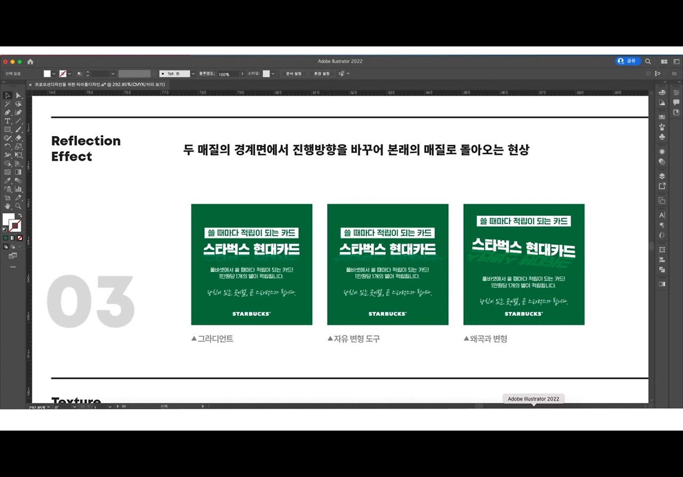
Task: Expand the opacity options arrow
Action: coord(242,74)
